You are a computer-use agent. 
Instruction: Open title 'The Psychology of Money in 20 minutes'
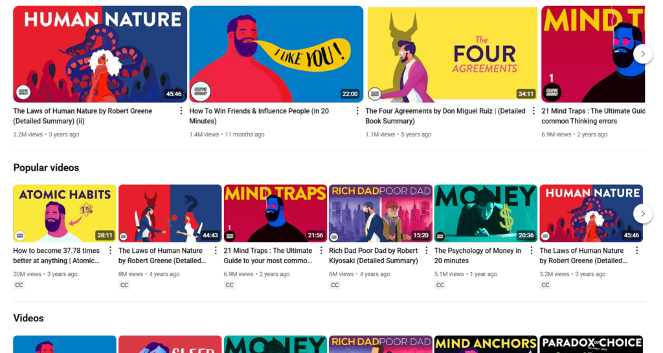point(477,255)
